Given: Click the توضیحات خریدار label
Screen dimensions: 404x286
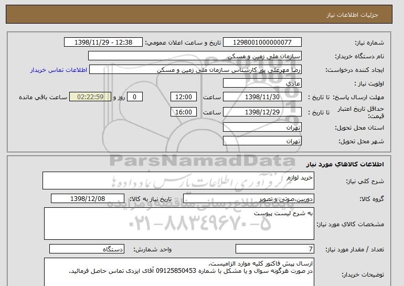Looking at the screenshot, I should pos(363,275).
